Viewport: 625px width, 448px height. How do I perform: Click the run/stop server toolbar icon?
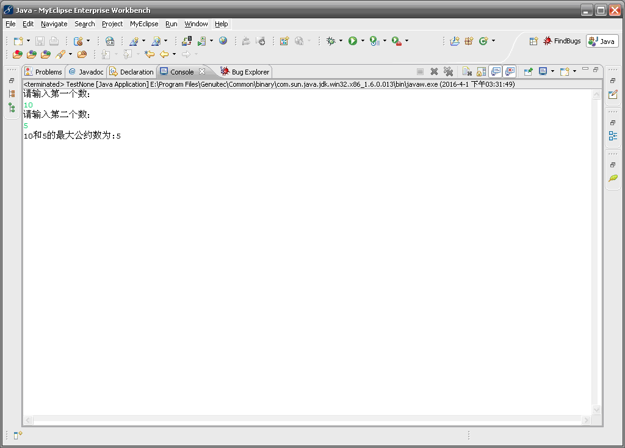[202, 41]
